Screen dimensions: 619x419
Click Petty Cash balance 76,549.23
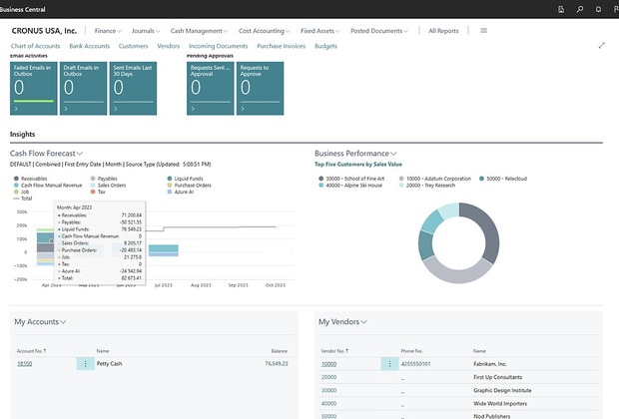(277, 364)
